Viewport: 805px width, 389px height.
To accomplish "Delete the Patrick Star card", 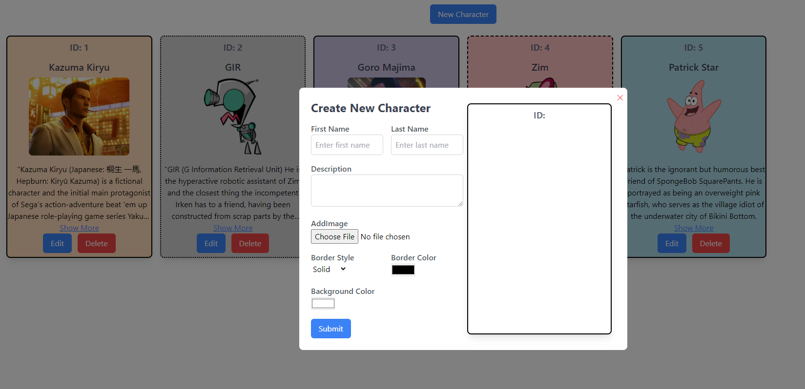I will 711,243.
